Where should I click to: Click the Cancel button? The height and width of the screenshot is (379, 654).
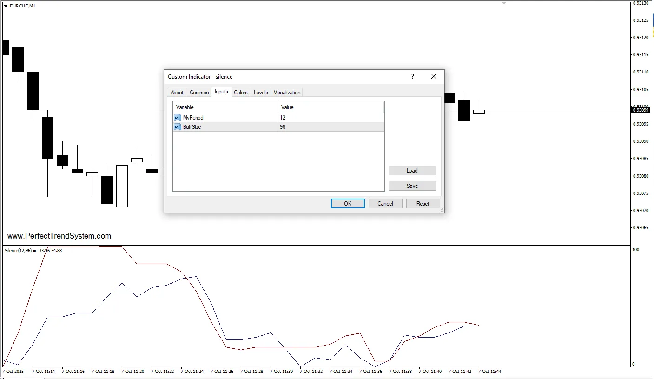385,204
